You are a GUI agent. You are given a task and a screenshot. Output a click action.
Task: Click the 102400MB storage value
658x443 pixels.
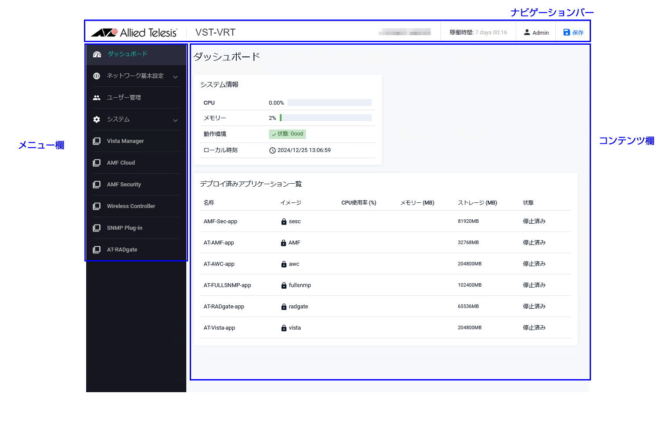click(470, 285)
